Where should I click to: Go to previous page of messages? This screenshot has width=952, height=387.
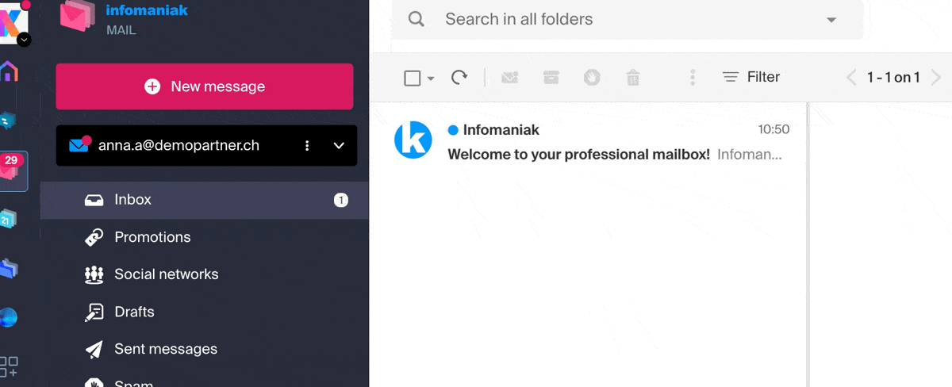(851, 78)
